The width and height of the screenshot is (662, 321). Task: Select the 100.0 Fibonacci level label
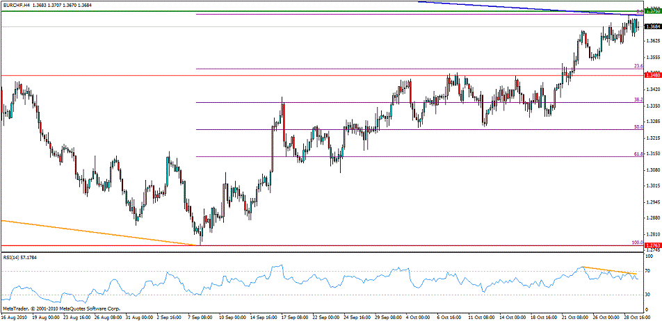637,242
